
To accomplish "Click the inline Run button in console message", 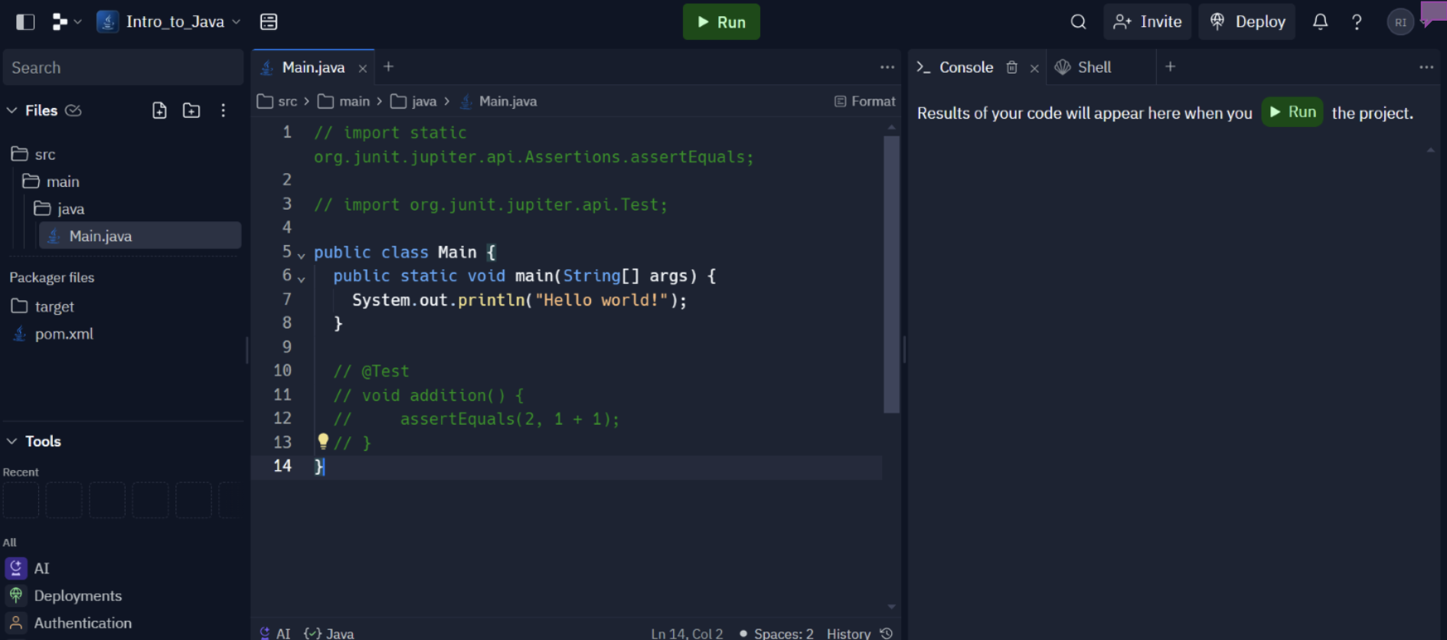I will [1292, 112].
